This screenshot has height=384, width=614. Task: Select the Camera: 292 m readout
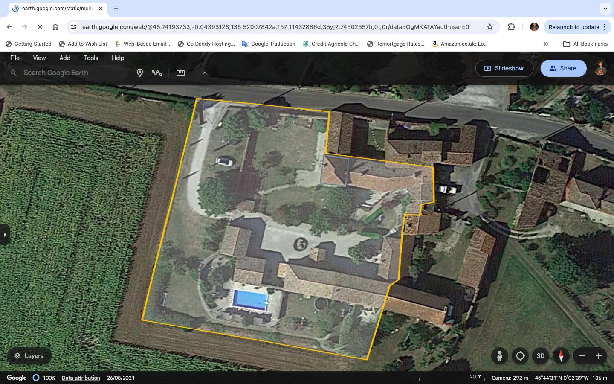(x=510, y=378)
